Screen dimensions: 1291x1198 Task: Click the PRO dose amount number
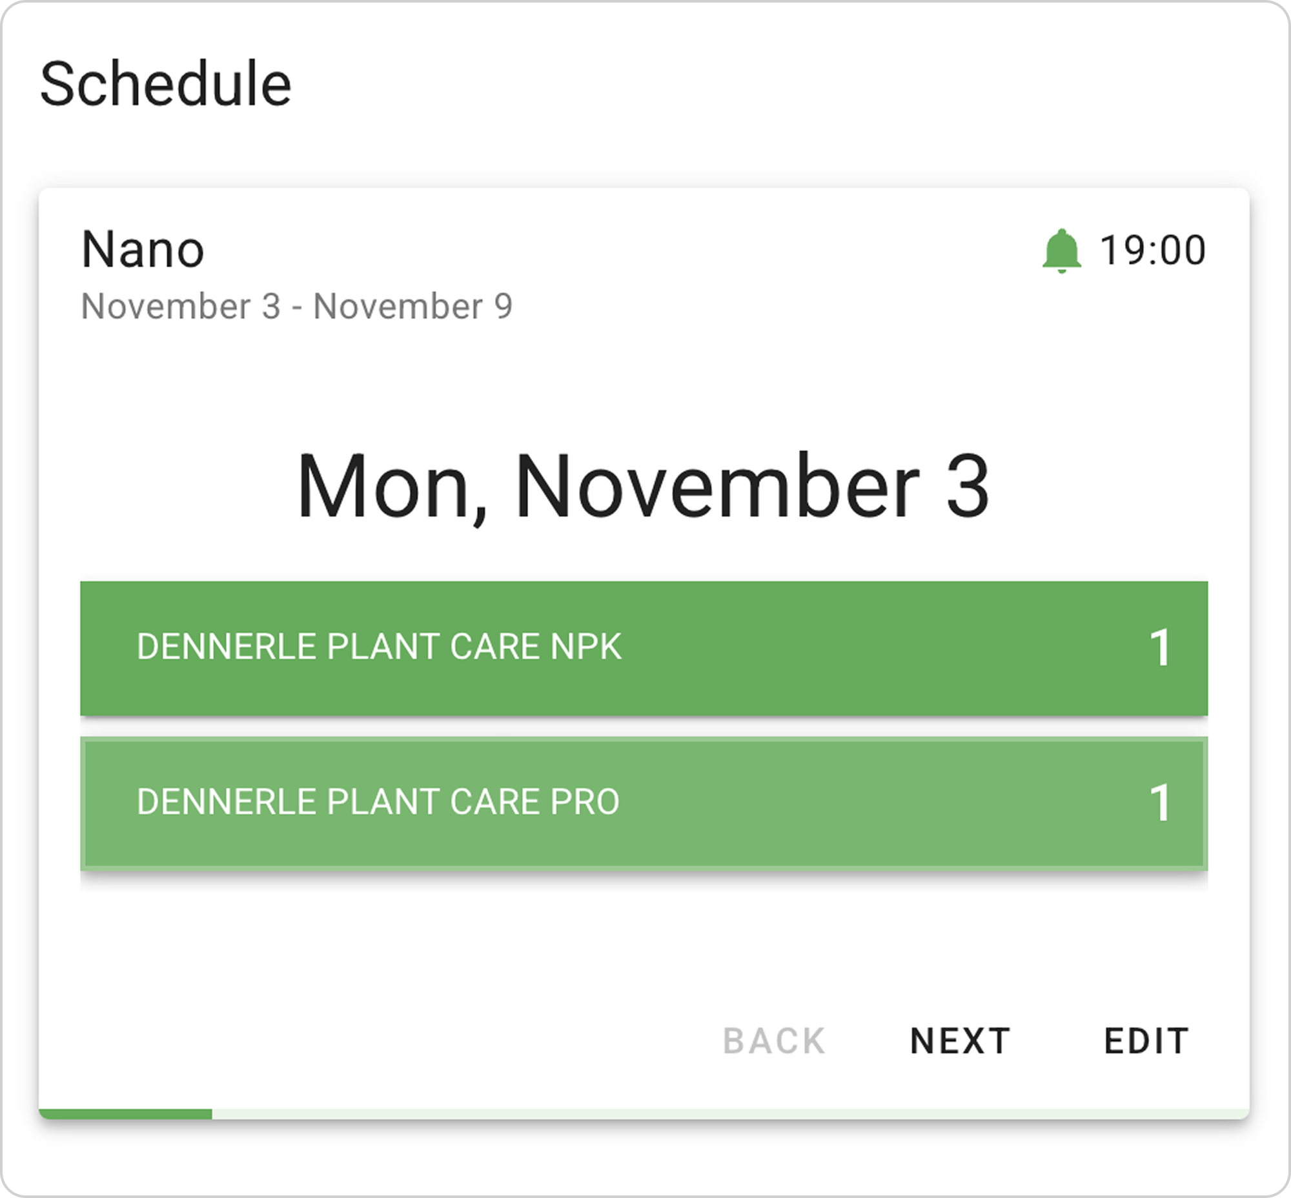1159,803
